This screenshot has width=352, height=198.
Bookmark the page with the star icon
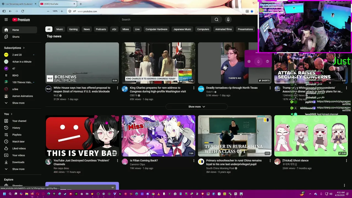point(252,11)
